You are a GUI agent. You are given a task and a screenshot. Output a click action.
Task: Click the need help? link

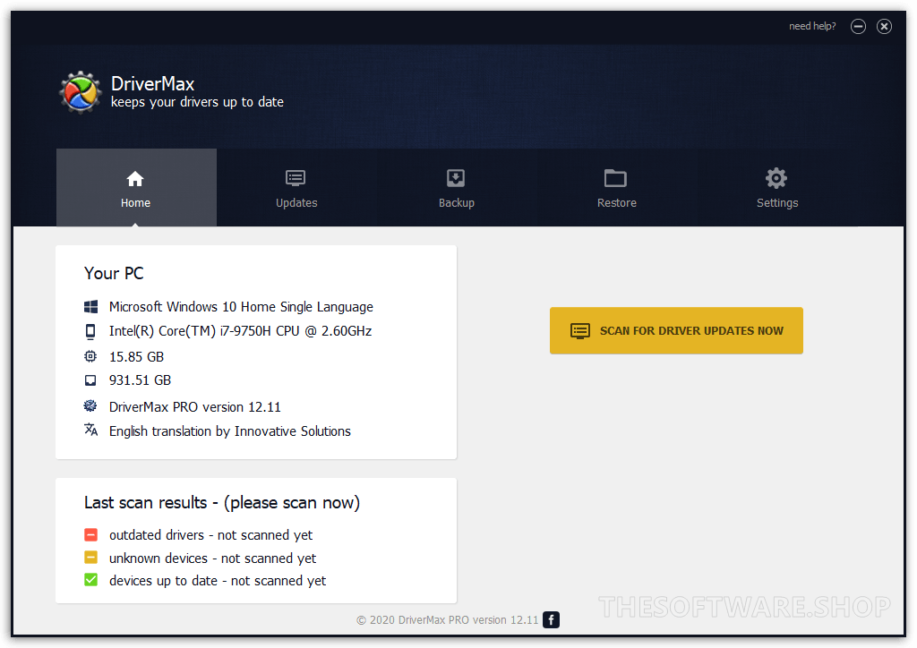812,26
